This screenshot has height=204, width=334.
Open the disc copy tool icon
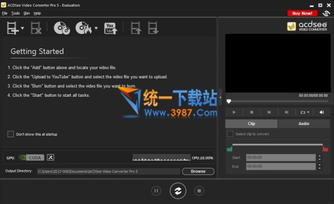coord(62,28)
